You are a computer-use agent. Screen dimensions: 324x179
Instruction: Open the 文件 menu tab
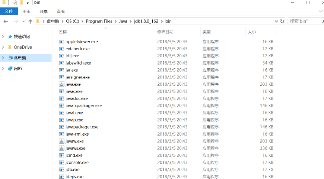point(9,11)
